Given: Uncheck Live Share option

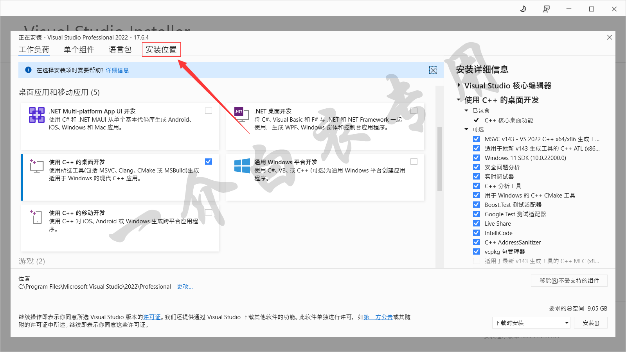Looking at the screenshot, I should 477,223.
